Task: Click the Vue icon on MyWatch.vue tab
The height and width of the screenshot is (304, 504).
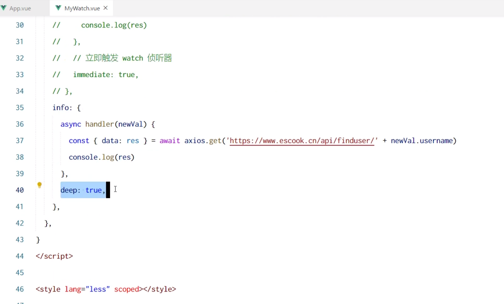Action: click(58, 8)
